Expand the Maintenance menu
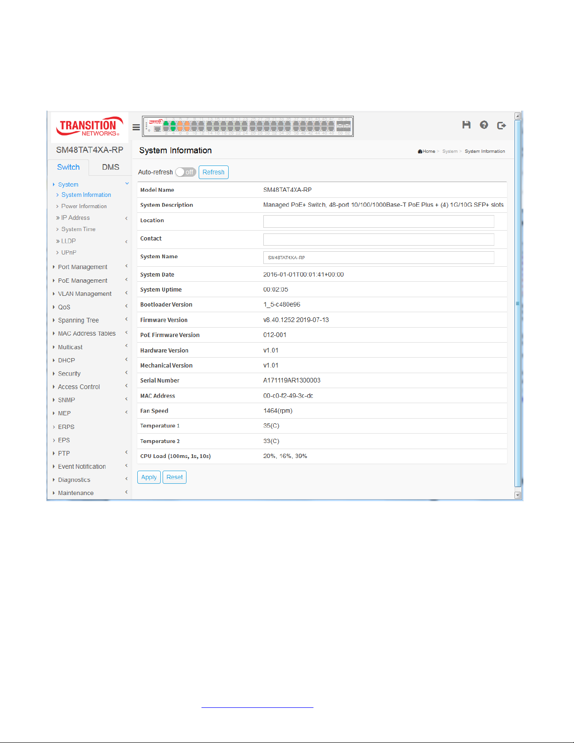574x743 pixels. tap(76, 493)
